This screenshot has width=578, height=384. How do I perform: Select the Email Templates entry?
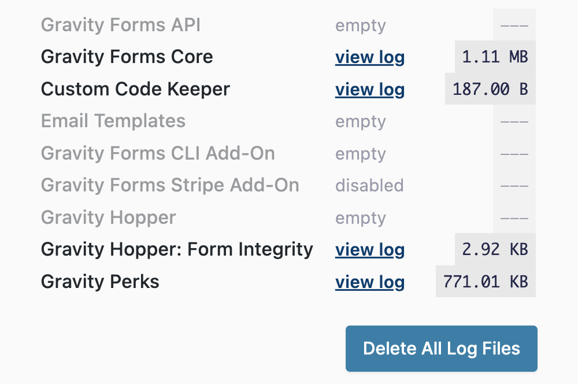[x=113, y=121]
